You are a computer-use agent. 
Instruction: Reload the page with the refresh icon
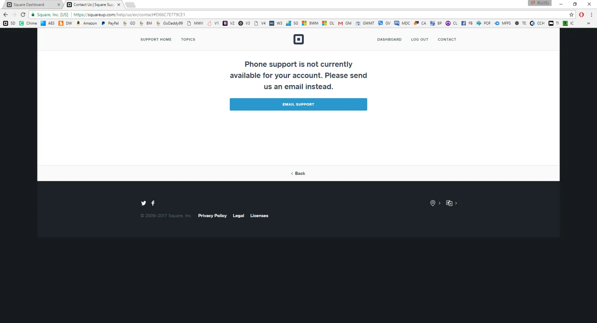pos(23,15)
